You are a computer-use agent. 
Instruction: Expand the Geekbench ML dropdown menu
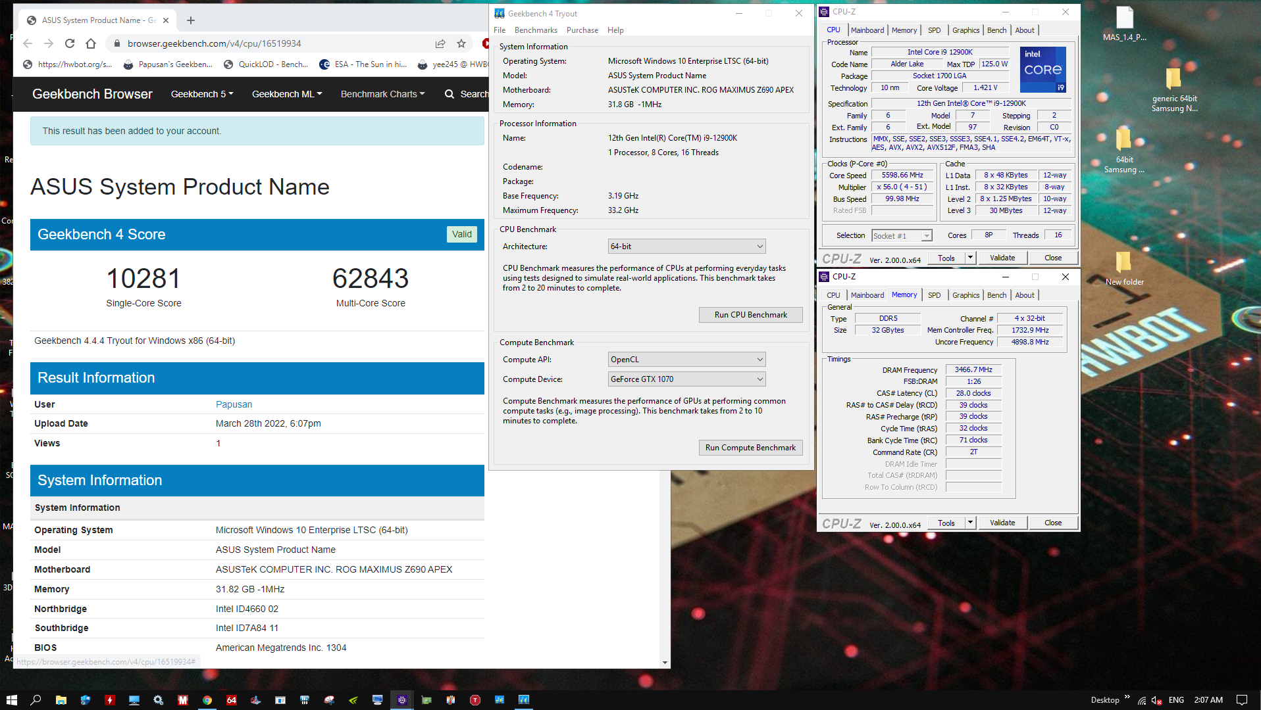[287, 94]
